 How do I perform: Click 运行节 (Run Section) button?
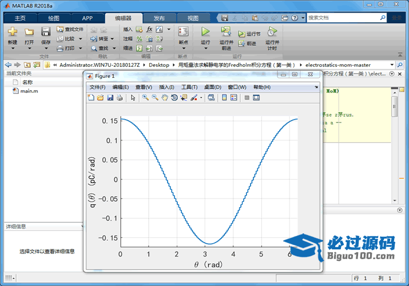click(249, 34)
